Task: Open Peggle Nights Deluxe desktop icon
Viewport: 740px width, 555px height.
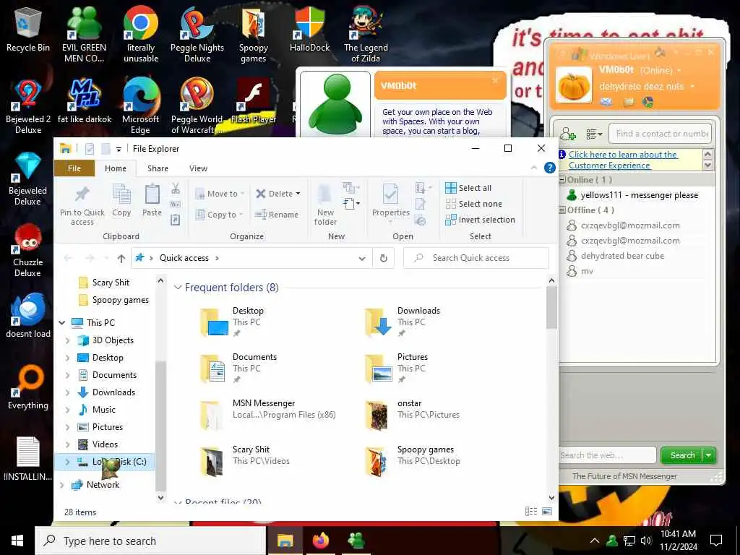Action: pyautogui.click(x=197, y=34)
